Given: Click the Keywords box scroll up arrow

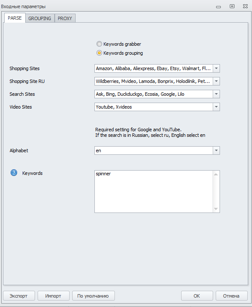Looking at the screenshot, I should [216, 174].
